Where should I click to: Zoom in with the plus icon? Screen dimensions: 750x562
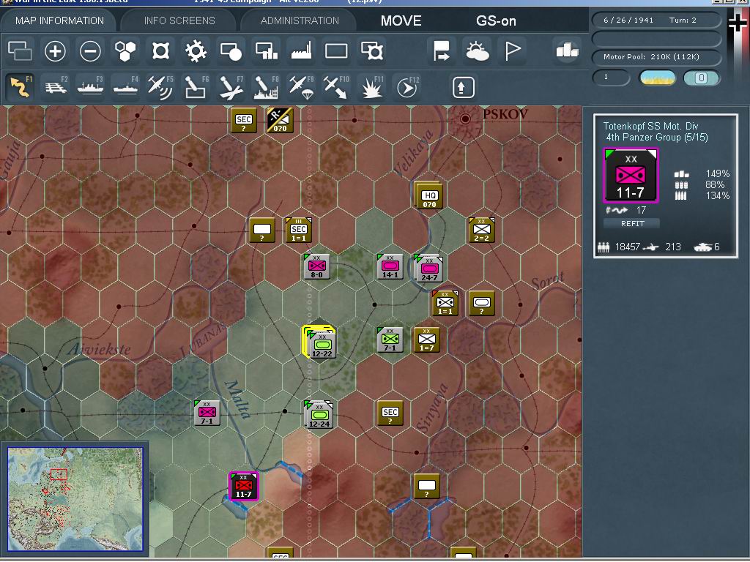coord(55,51)
